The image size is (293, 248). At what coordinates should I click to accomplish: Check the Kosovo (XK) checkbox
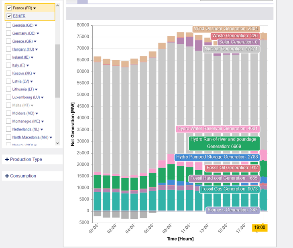(8, 73)
